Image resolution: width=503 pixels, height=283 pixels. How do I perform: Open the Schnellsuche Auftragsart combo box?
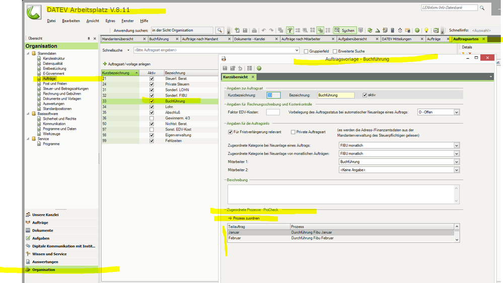(217, 50)
